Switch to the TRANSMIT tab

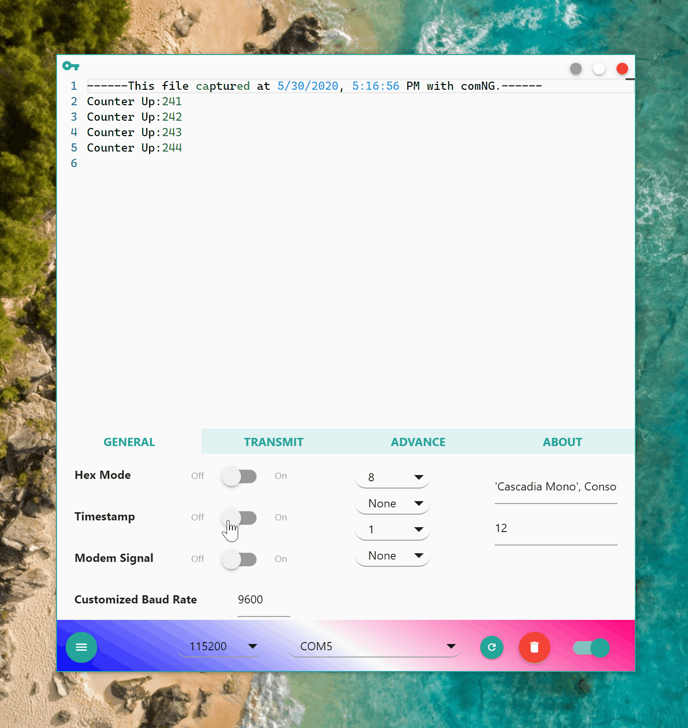click(x=273, y=442)
